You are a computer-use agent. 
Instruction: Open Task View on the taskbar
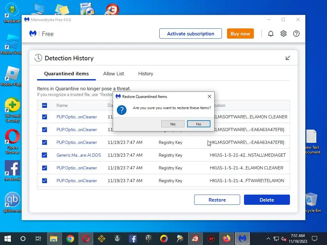coord(38,239)
